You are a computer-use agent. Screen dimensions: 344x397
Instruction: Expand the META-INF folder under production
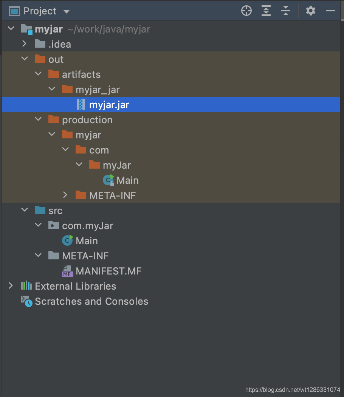[65, 195]
